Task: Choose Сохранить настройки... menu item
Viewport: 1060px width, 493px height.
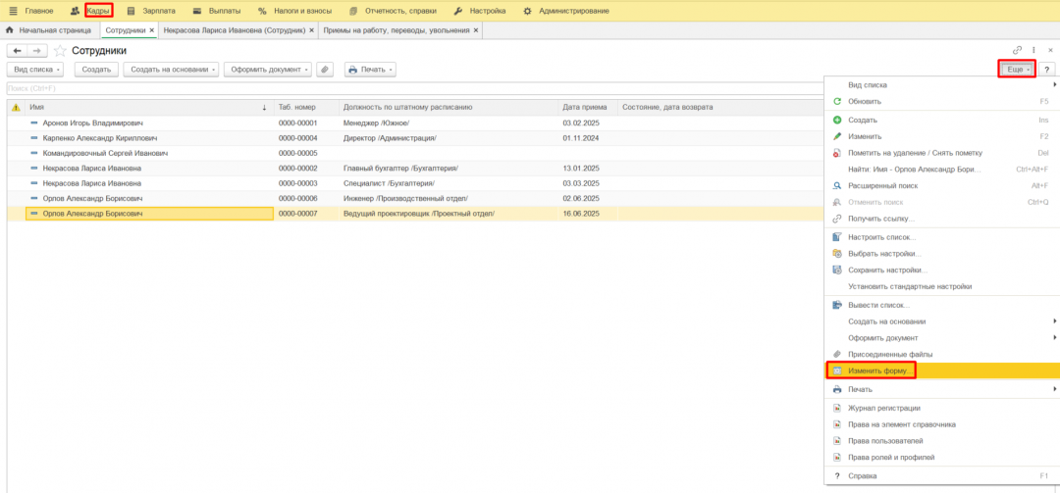Action: [x=942, y=271]
